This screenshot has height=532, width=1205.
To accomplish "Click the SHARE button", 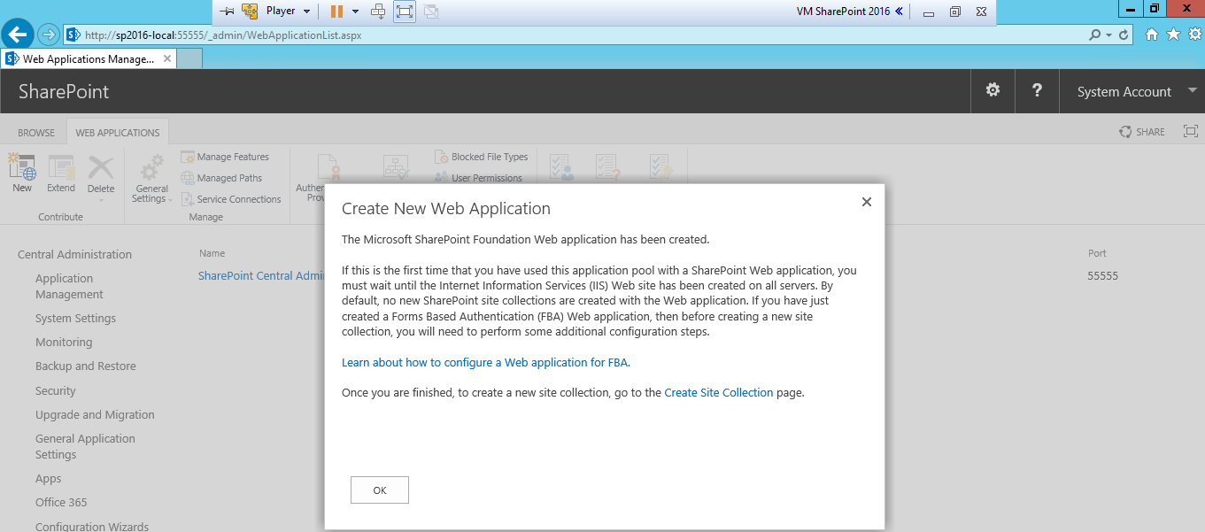I will tap(1142, 132).
